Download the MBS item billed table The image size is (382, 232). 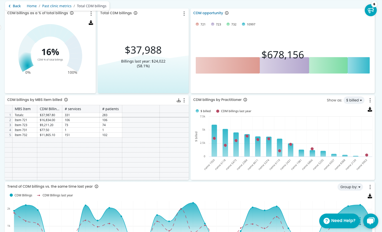tap(178, 100)
